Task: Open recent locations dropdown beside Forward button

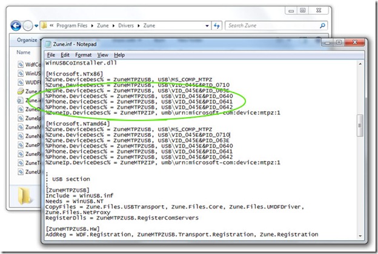Action: pos(36,26)
